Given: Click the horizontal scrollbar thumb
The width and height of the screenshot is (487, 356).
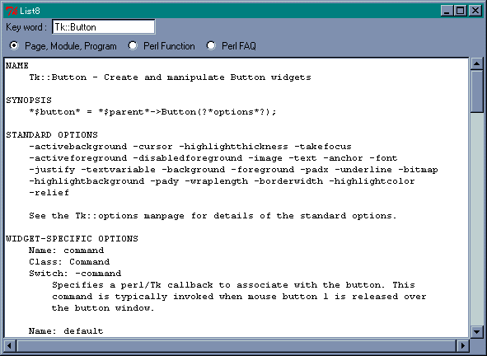Looking at the screenshot, I should (x=236, y=345).
